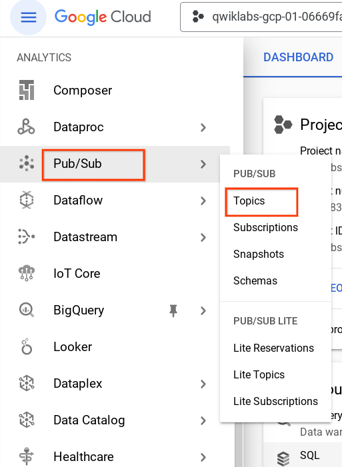
Task: Select Subscriptions in the Pub/Sub submenu
Action: point(265,228)
